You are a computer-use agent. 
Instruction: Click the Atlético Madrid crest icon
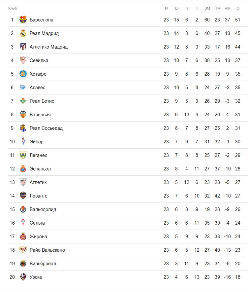tap(23, 47)
